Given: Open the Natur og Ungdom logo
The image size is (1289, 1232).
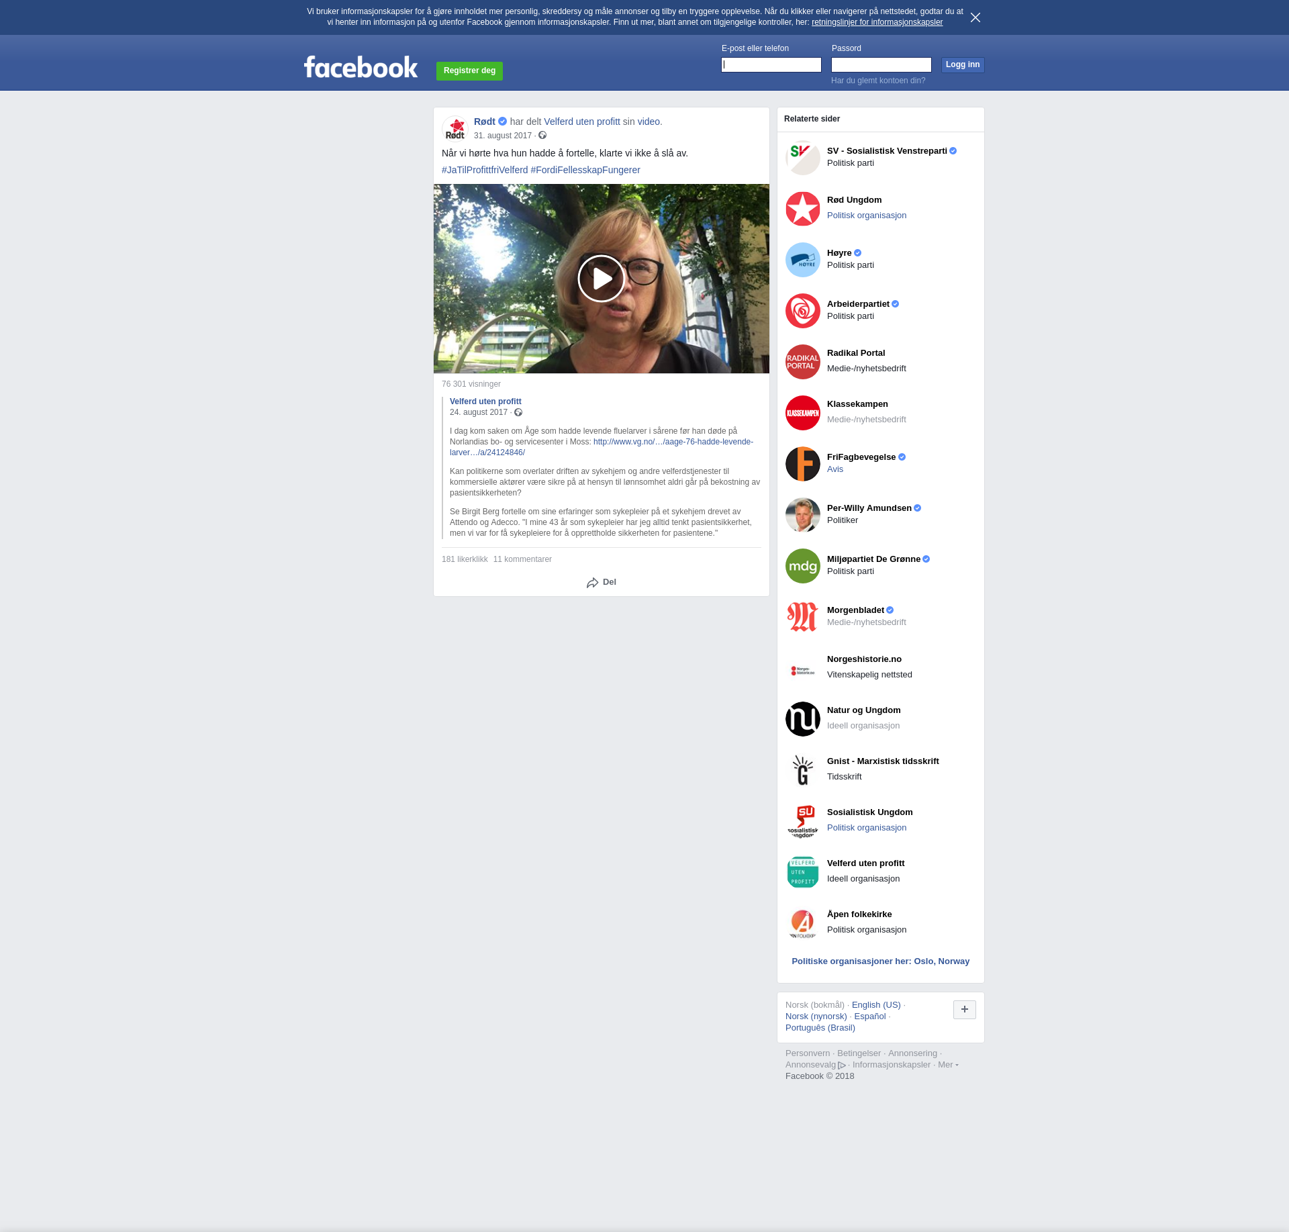Looking at the screenshot, I should point(802,719).
